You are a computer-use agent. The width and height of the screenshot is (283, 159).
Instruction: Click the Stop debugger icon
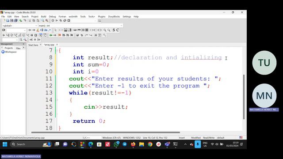36,35
